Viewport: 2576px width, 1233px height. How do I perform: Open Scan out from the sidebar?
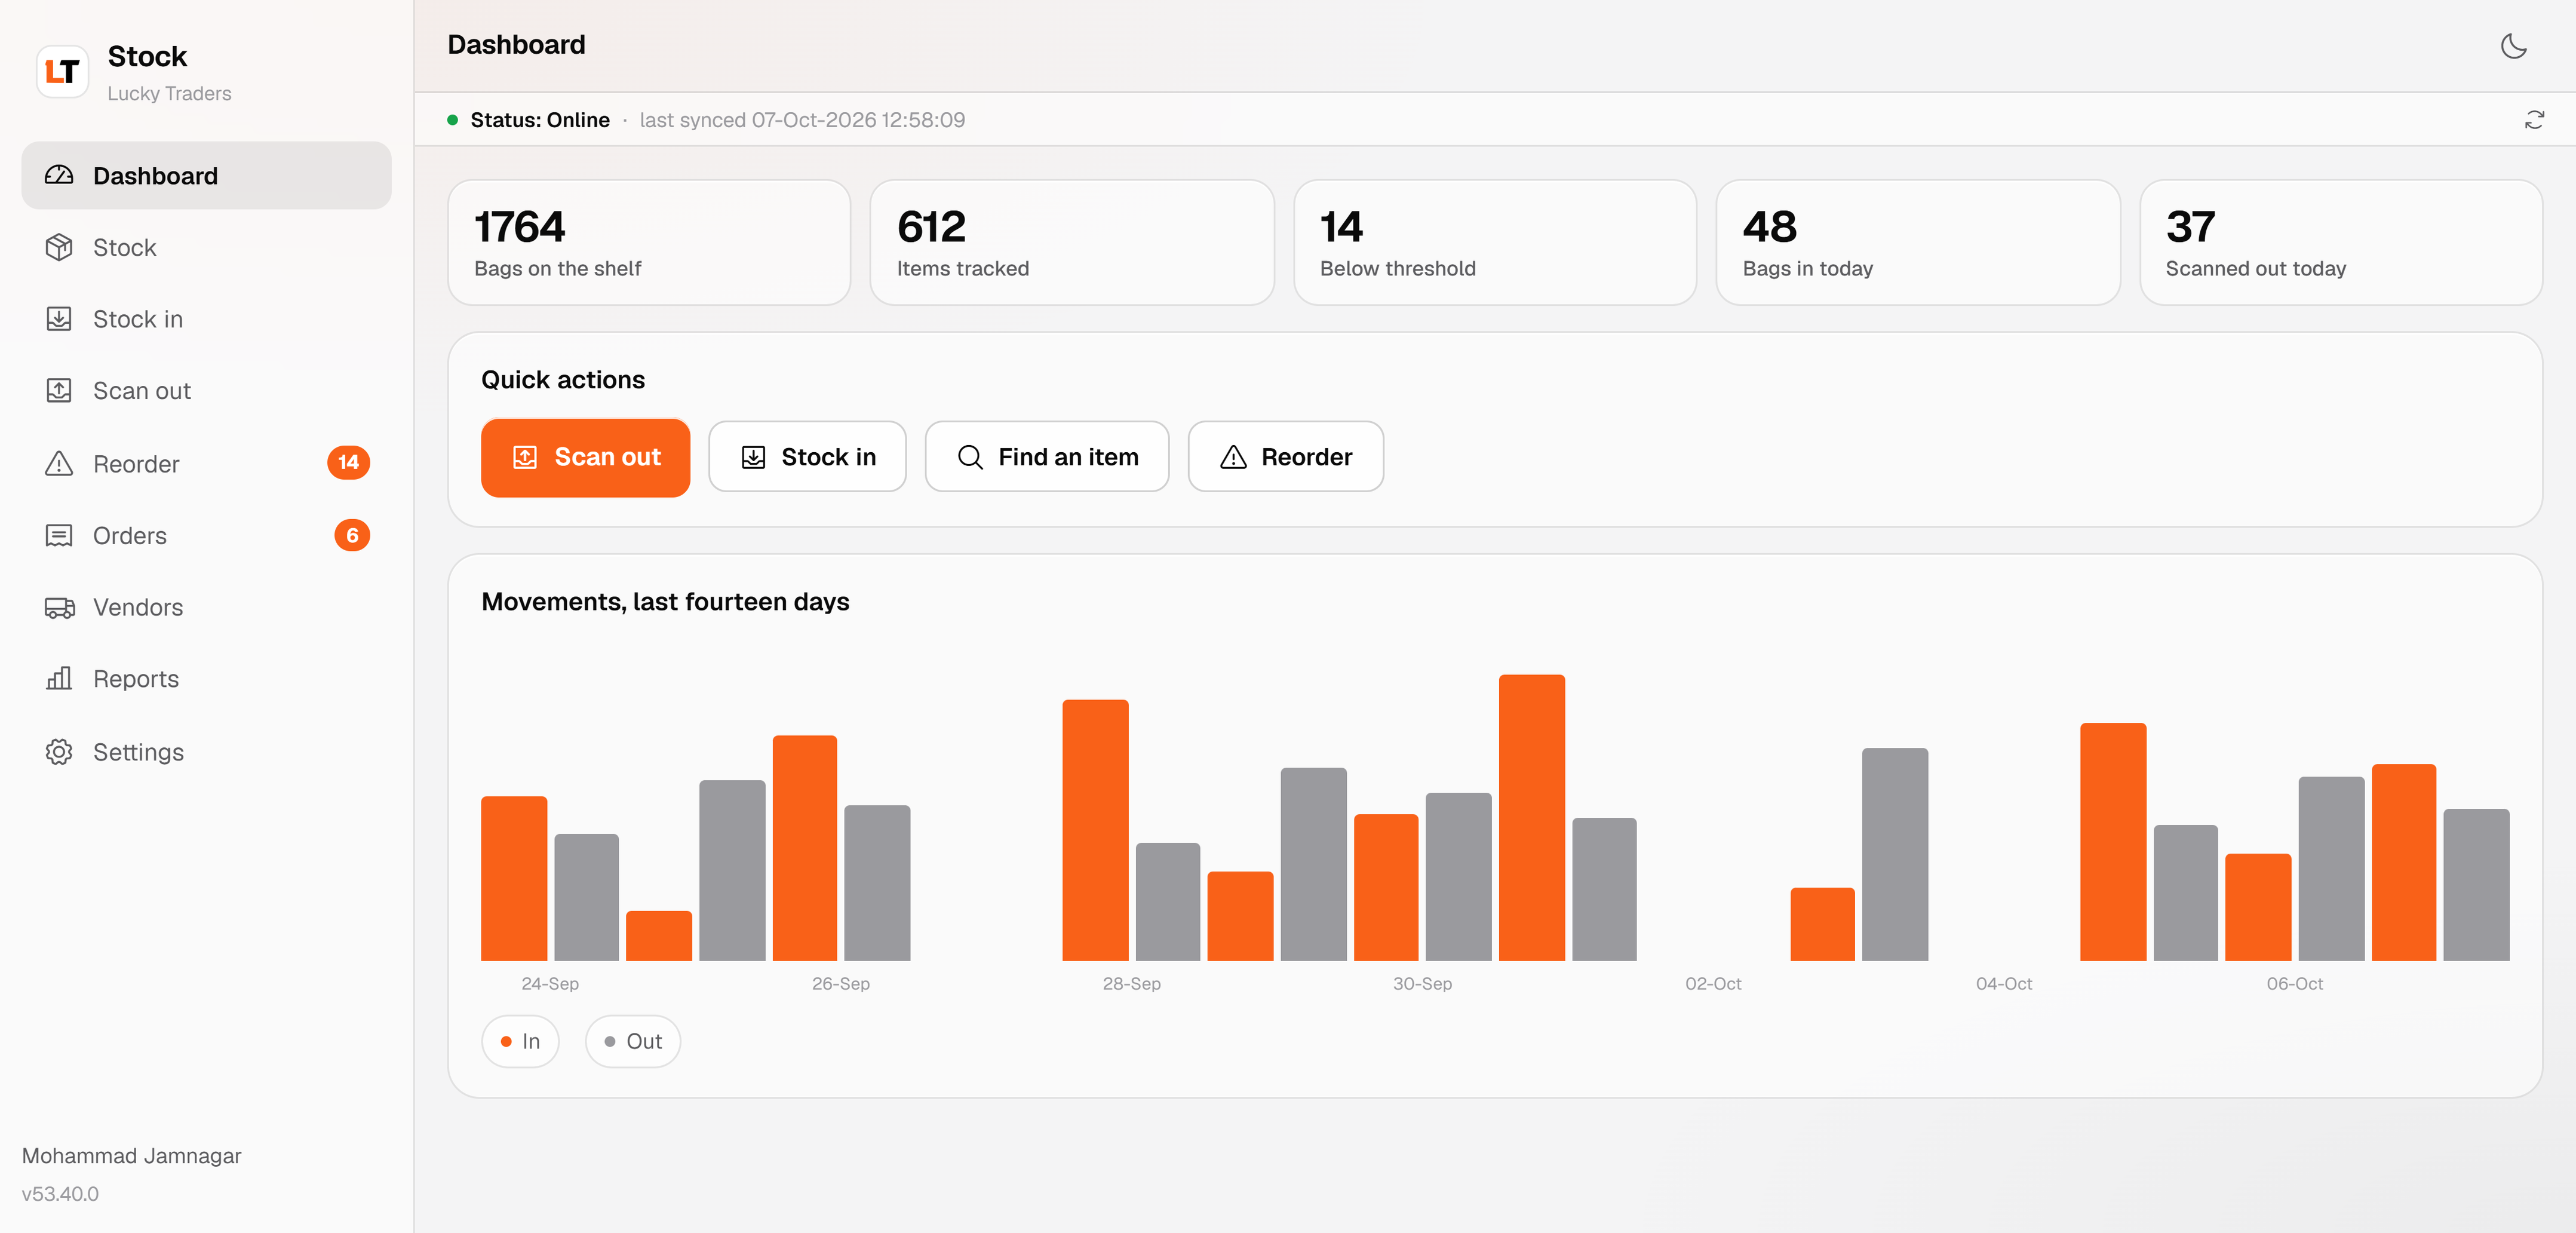click(206, 391)
